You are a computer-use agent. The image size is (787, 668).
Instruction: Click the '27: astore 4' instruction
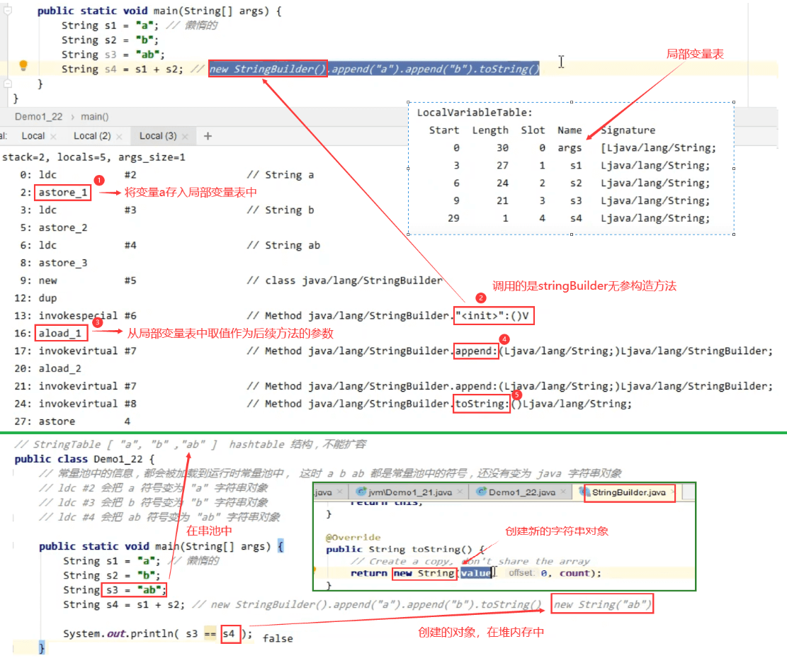(72, 421)
